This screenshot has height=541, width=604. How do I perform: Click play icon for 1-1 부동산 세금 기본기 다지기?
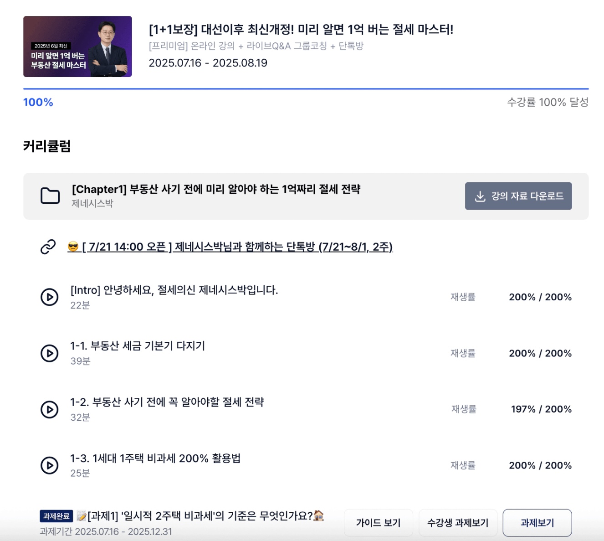click(x=50, y=353)
